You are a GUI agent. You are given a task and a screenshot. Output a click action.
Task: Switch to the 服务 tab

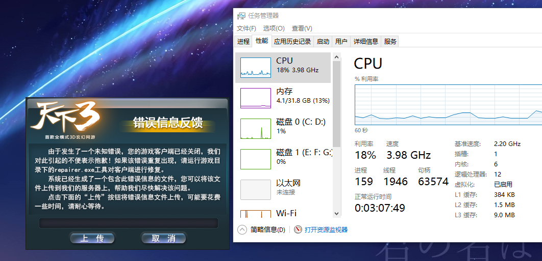click(x=390, y=41)
